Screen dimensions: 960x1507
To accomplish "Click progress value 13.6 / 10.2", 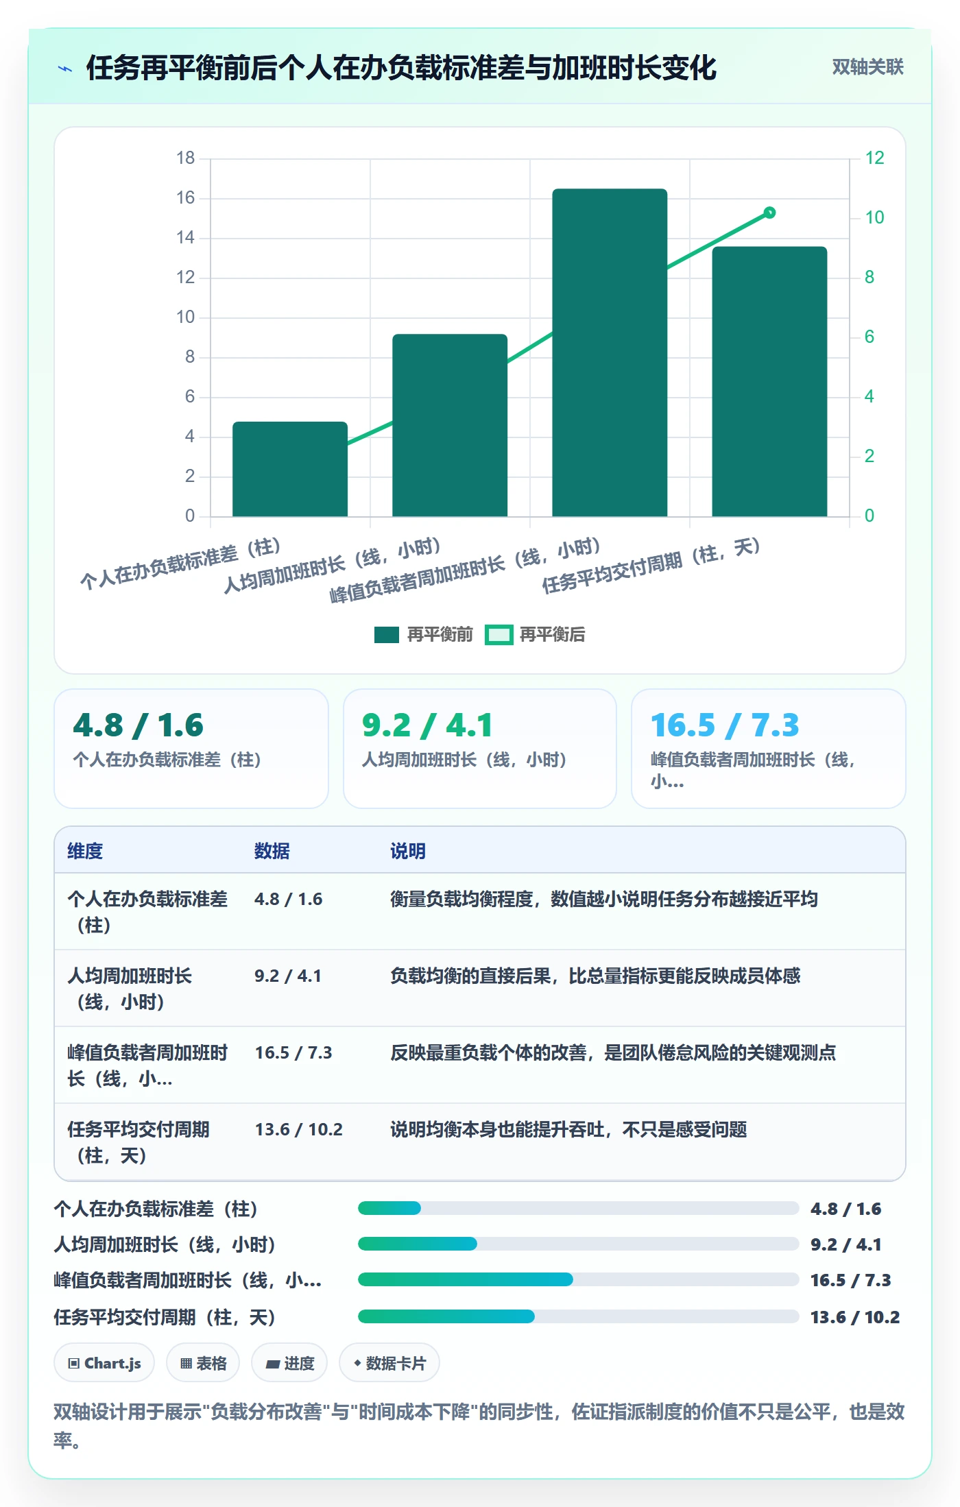I will tap(855, 1317).
